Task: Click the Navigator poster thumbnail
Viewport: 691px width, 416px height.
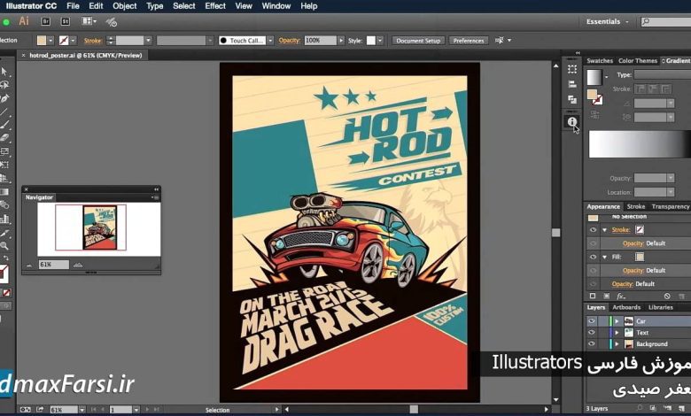Action: point(99,227)
